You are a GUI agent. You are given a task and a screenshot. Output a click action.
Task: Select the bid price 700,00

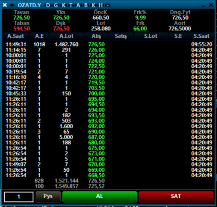coord(96,94)
